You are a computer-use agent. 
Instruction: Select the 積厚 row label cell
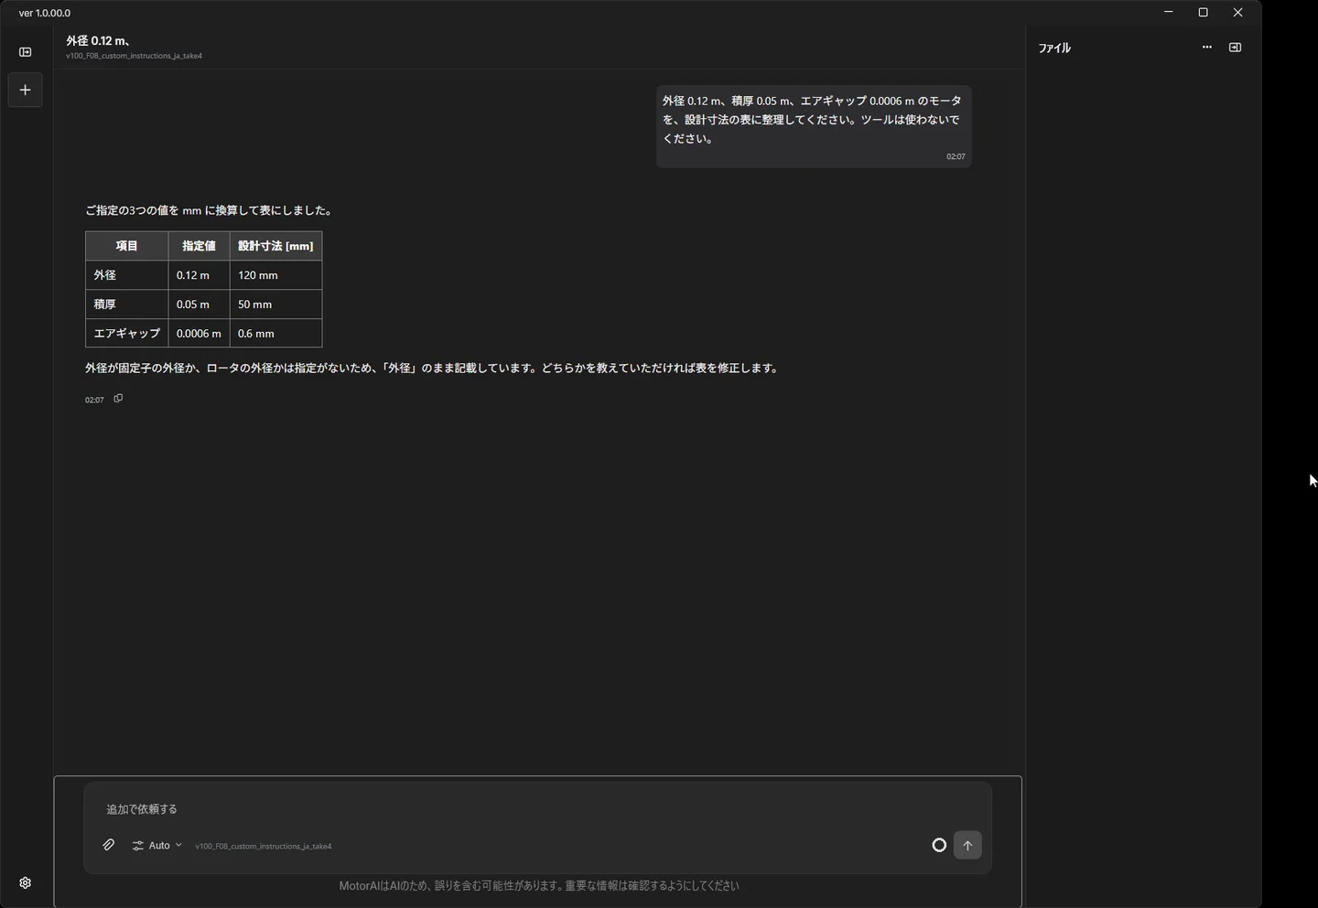pyautogui.click(x=127, y=304)
